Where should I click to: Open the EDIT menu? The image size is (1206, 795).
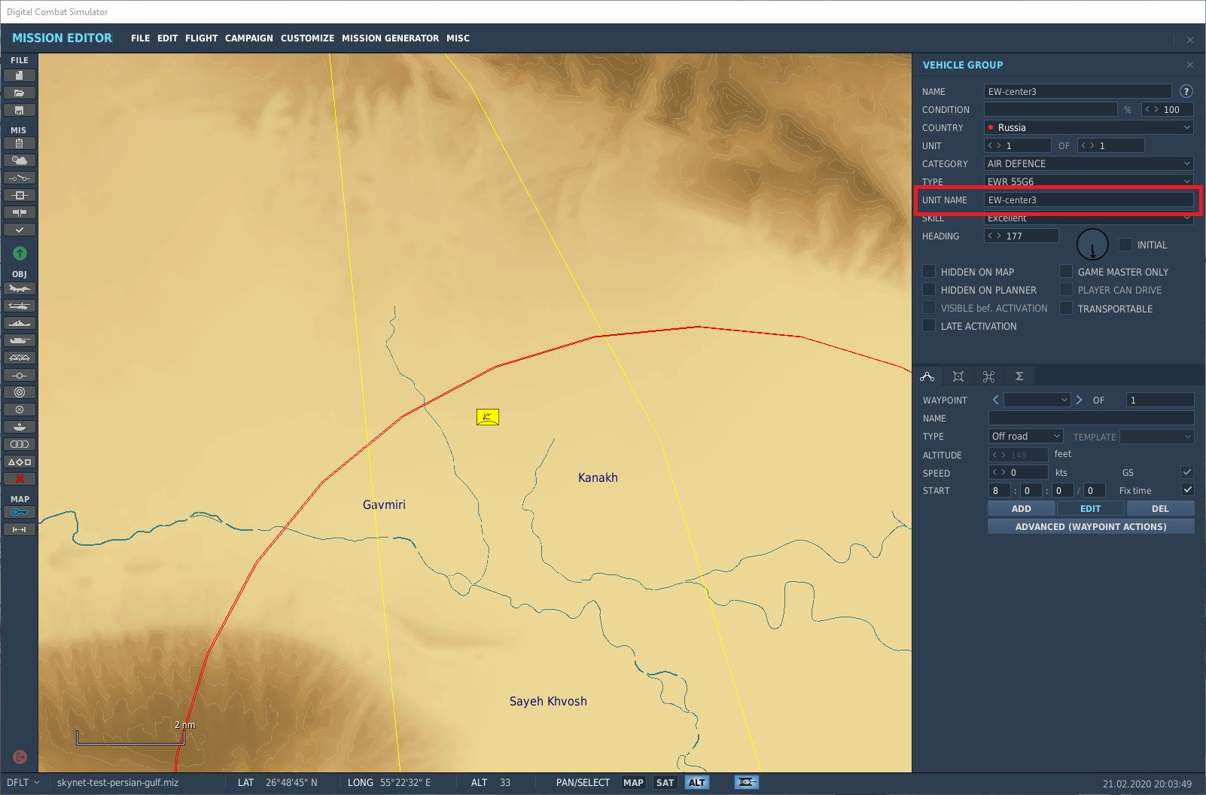click(167, 38)
